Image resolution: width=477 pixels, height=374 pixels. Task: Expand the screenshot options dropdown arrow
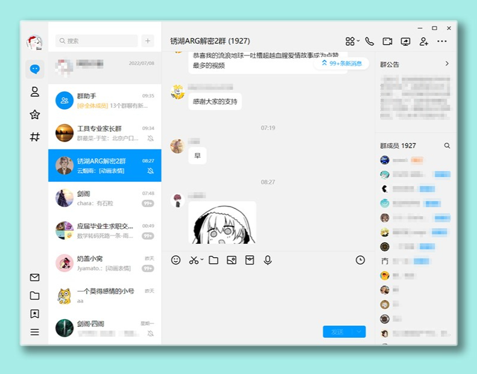pyautogui.click(x=201, y=260)
